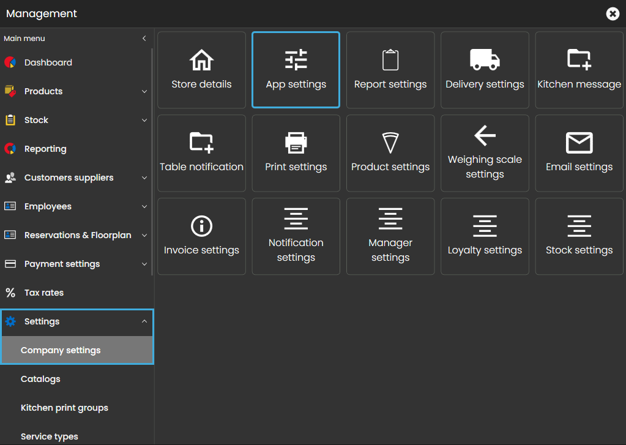Select the Email settings envelope icon
626x445 pixels.
579,143
